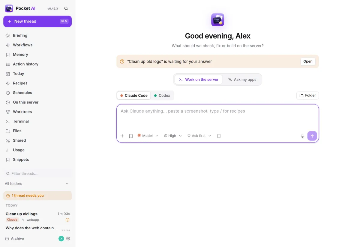Viewport: 360px width, 247px height.
Task: Click the Worktrees branch icon
Action: (8, 112)
